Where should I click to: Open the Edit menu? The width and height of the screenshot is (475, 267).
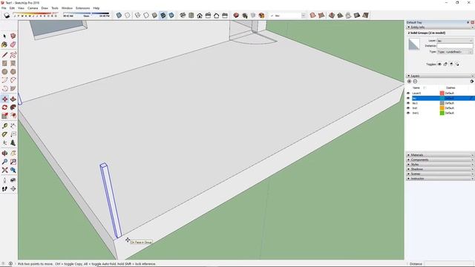pyautogui.click(x=12, y=8)
